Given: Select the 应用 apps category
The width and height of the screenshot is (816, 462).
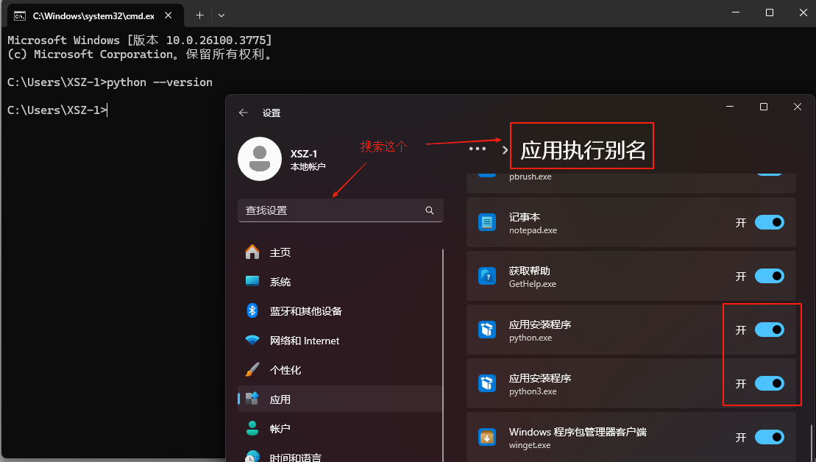Looking at the screenshot, I should point(280,399).
